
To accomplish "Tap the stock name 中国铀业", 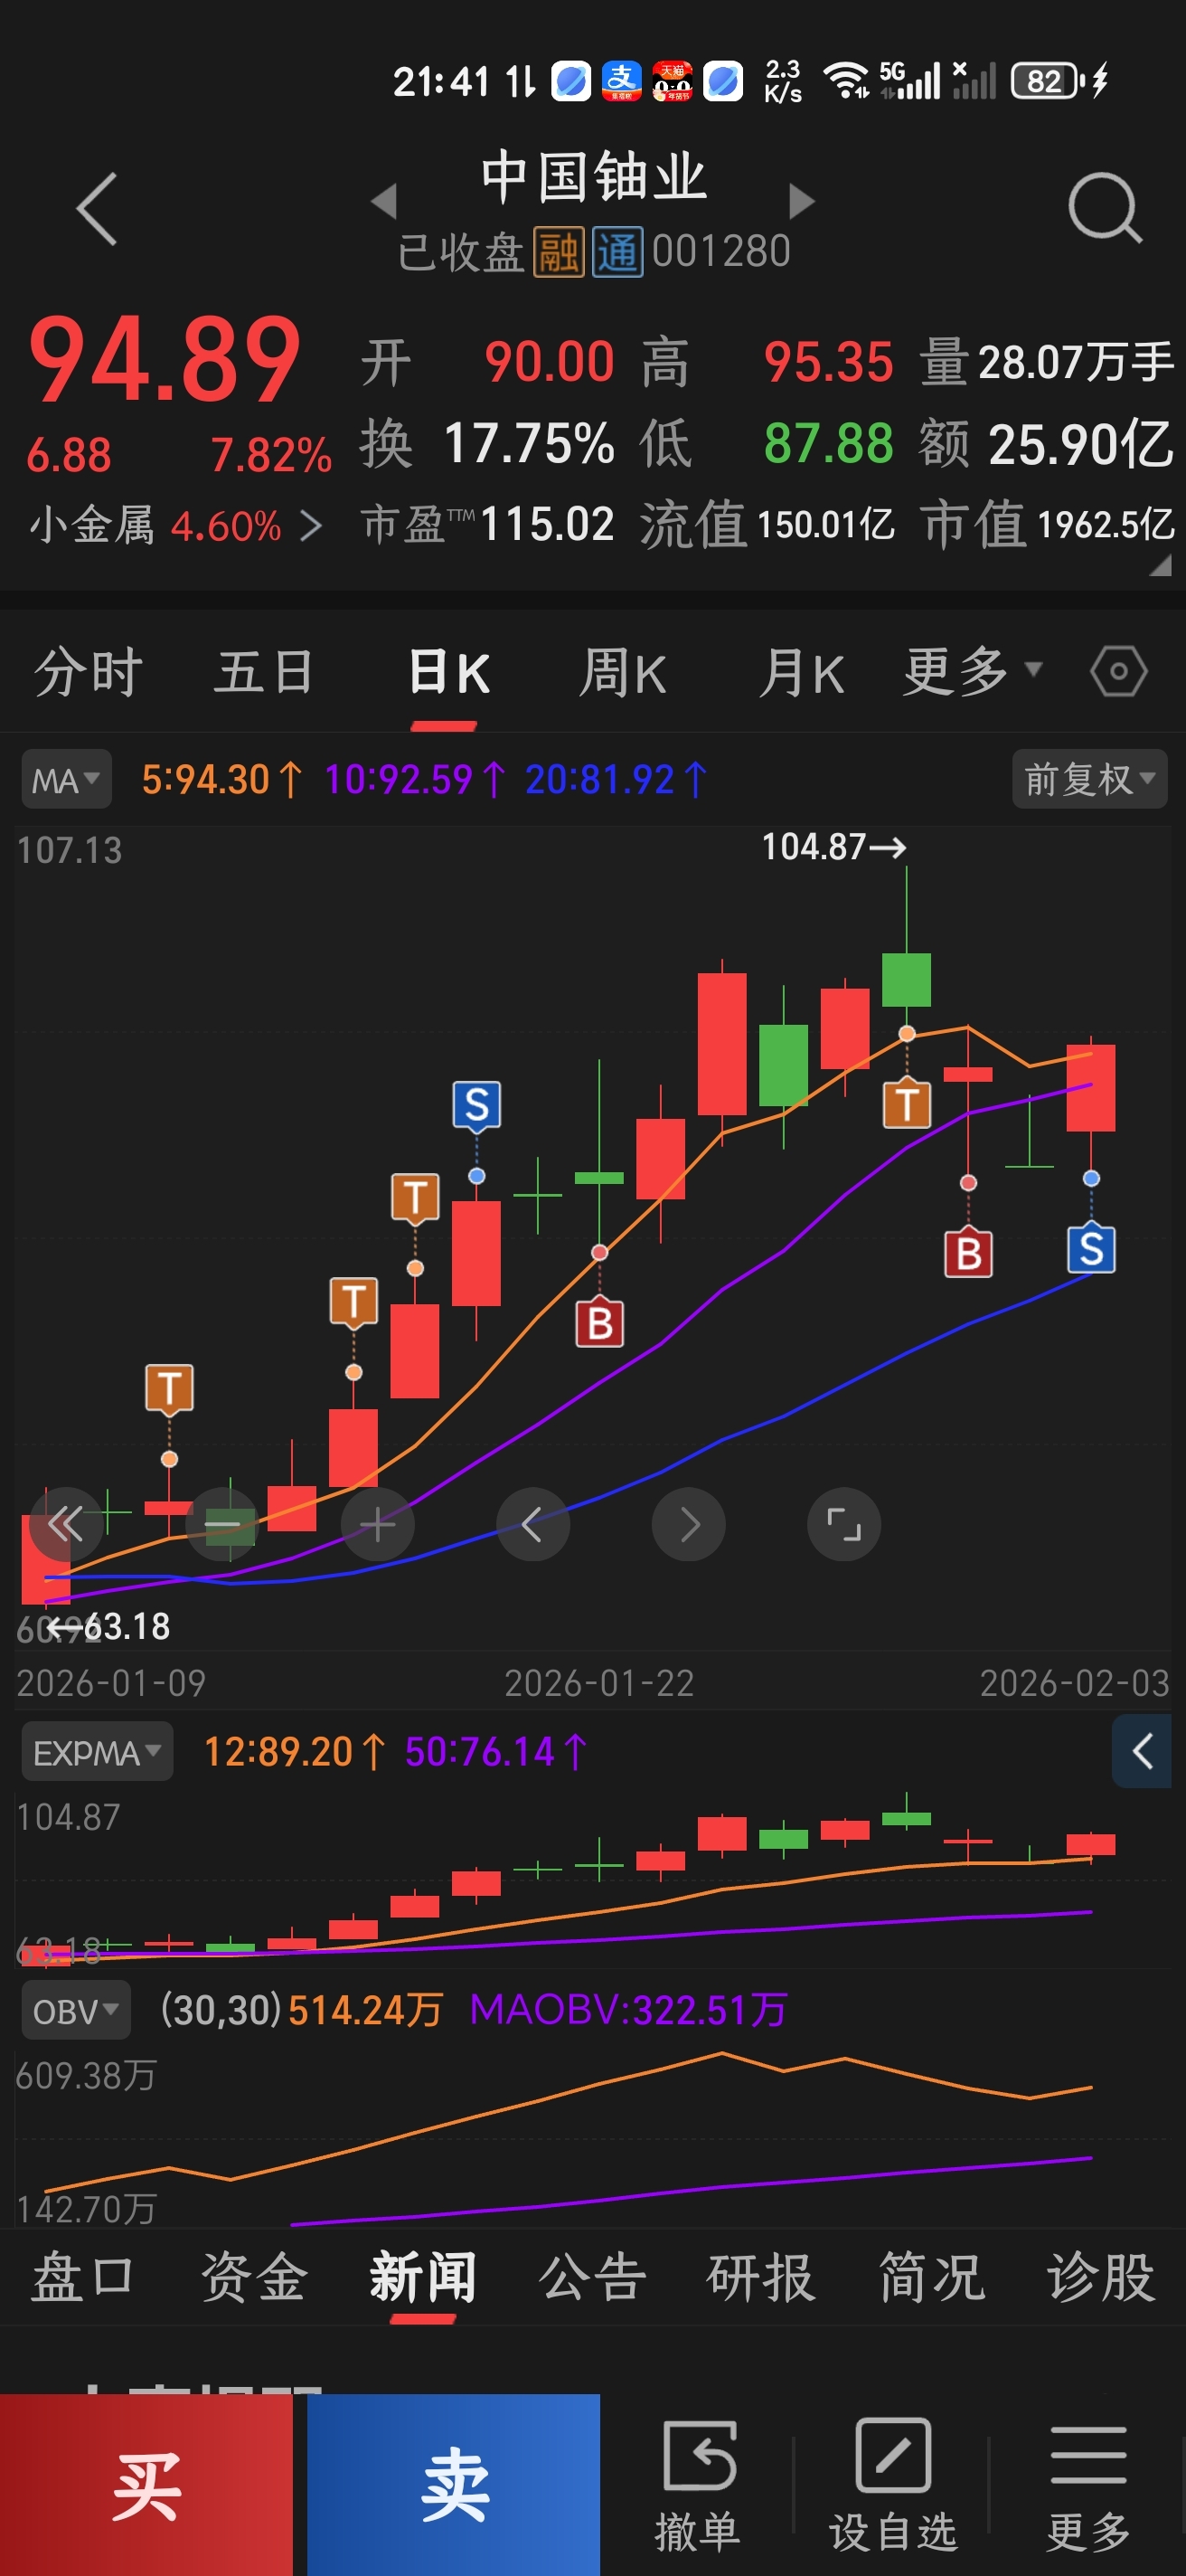I will pyautogui.click(x=594, y=177).
